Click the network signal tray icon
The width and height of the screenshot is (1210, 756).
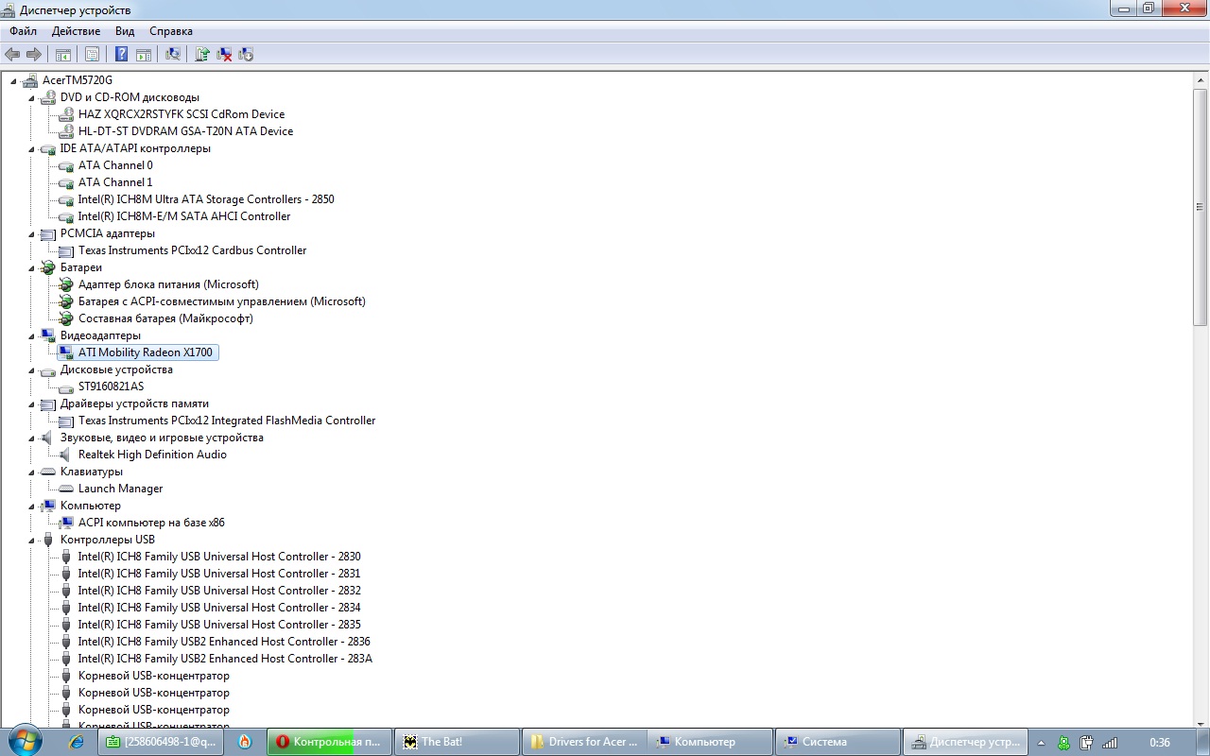point(1110,743)
